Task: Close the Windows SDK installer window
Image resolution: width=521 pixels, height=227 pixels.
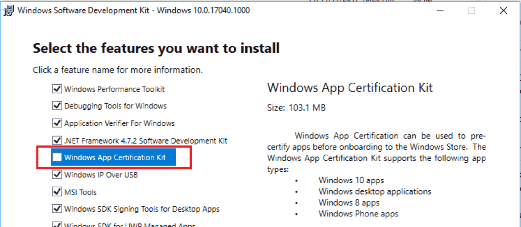Action: (x=503, y=11)
